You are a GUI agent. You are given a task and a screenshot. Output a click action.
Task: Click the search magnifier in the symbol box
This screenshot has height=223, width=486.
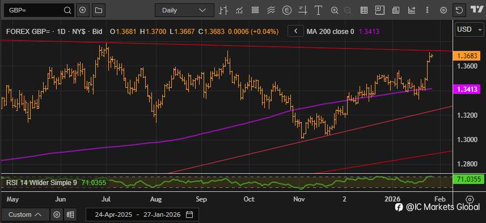coord(67,10)
